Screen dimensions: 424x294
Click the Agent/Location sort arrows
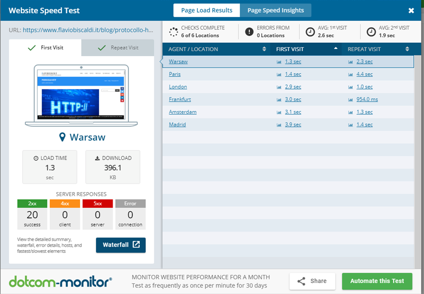[x=264, y=49]
